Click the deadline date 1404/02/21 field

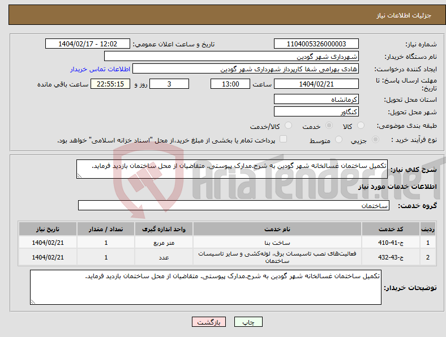316,84
